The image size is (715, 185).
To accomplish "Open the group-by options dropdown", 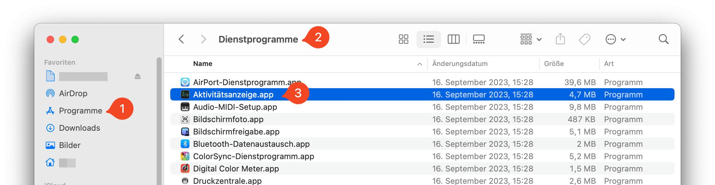I will click(531, 39).
